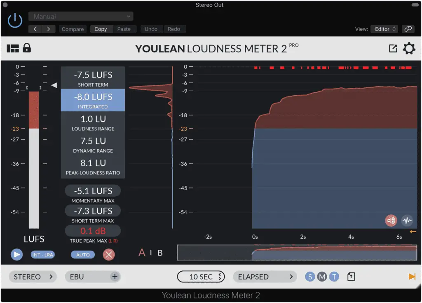This screenshot has height=303, width=422.
Task: Toggle the plugin power bypass button
Action: (x=15, y=21)
